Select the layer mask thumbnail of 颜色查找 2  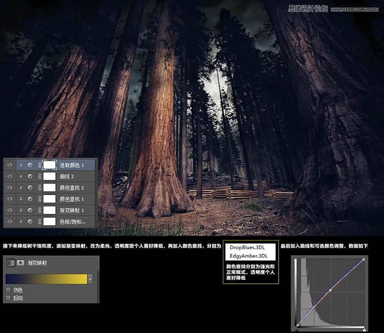(x=49, y=187)
